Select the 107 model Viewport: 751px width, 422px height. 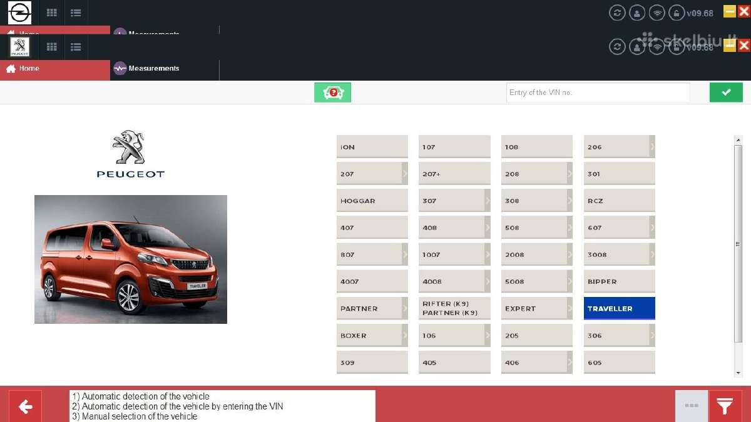454,147
